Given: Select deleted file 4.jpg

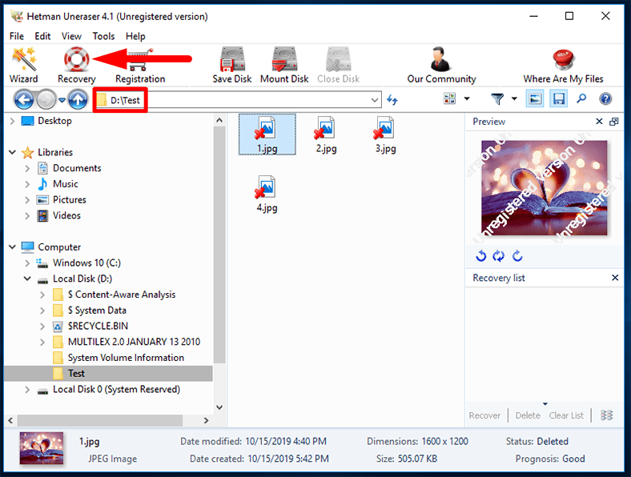Looking at the screenshot, I should (x=267, y=194).
